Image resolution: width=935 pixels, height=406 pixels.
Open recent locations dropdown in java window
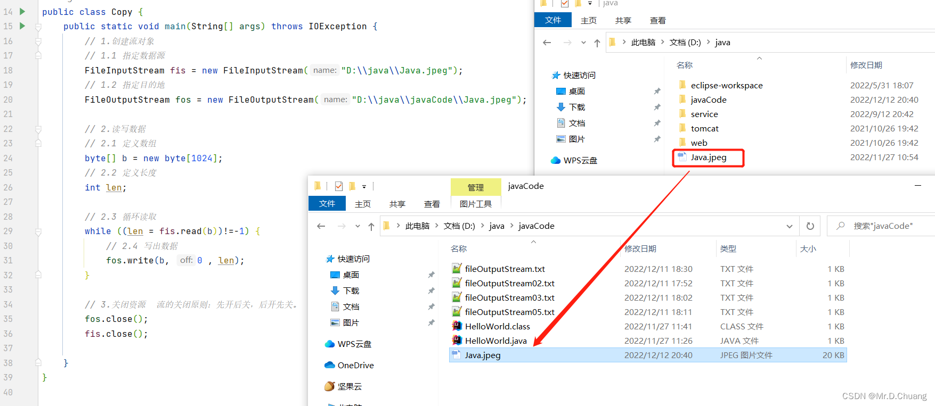click(x=583, y=43)
